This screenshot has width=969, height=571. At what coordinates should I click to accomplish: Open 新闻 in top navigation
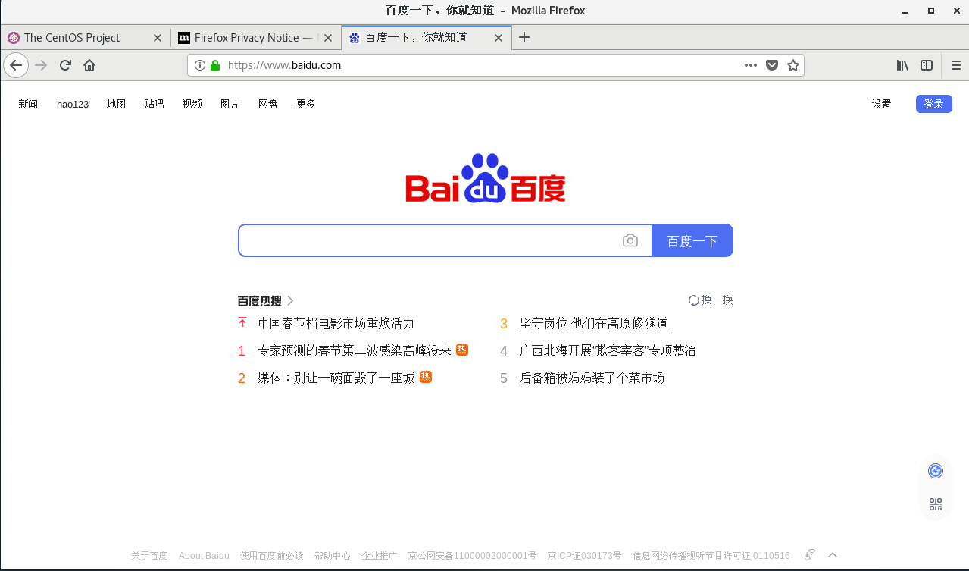pos(28,104)
